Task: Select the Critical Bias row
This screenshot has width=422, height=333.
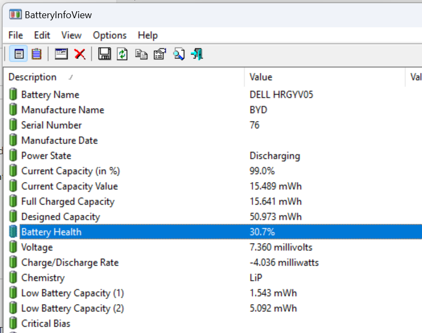Action: [213, 323]
